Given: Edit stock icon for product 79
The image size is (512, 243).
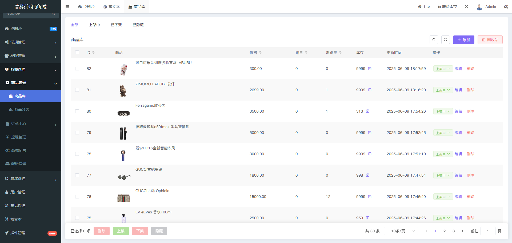Looking at the screenshot, I should [370, 133].
